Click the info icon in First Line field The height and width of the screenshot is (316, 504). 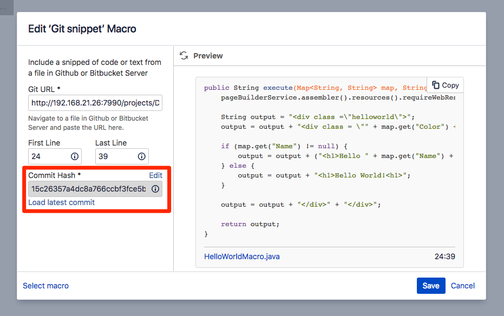tap(75, 156)
